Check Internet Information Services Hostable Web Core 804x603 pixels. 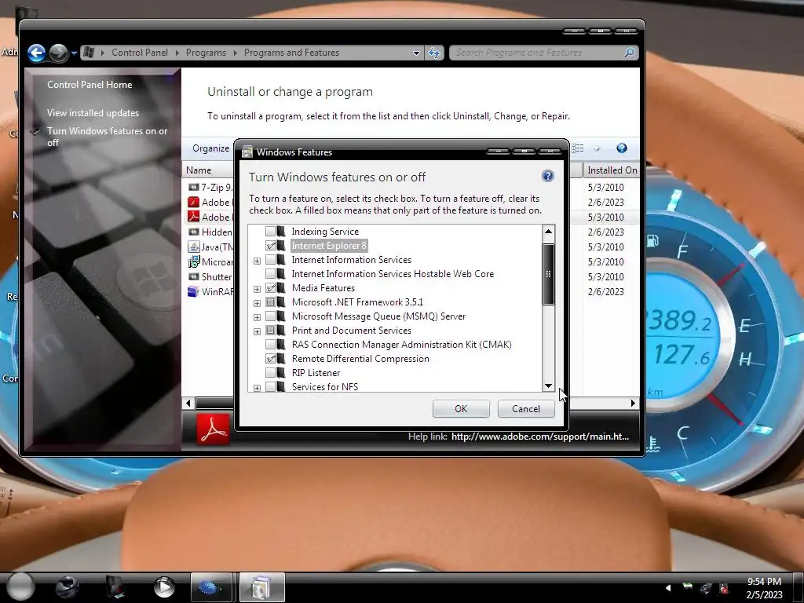tap(270, 274)
